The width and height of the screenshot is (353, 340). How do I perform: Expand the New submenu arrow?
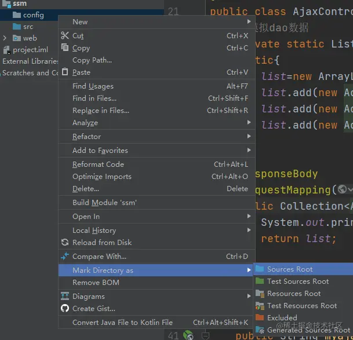coord(249,21)
